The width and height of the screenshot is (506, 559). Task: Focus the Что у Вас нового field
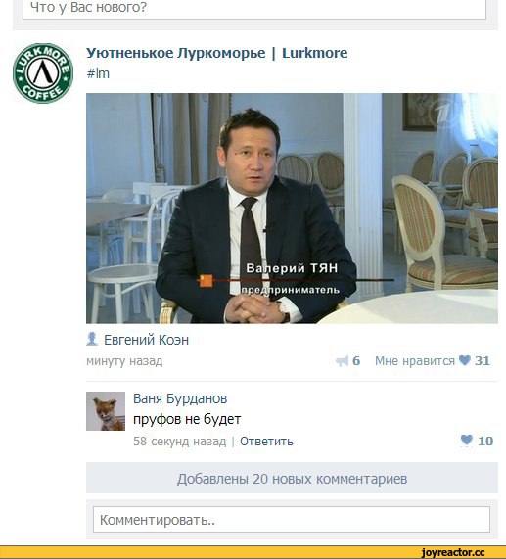pyautogui.click(x=254, y=8)
